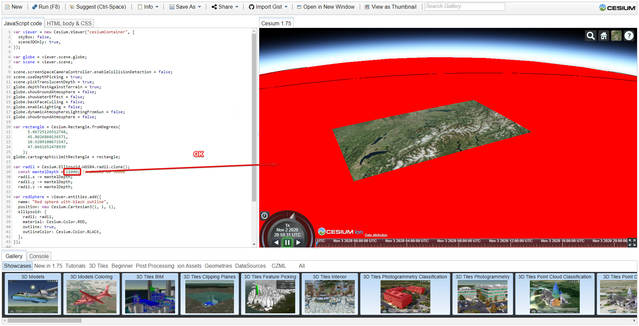This screenshot has height=326, width=639.
Task: Click the pause button on animation widget
Action: pyautogui.click(x=287, y=242)
